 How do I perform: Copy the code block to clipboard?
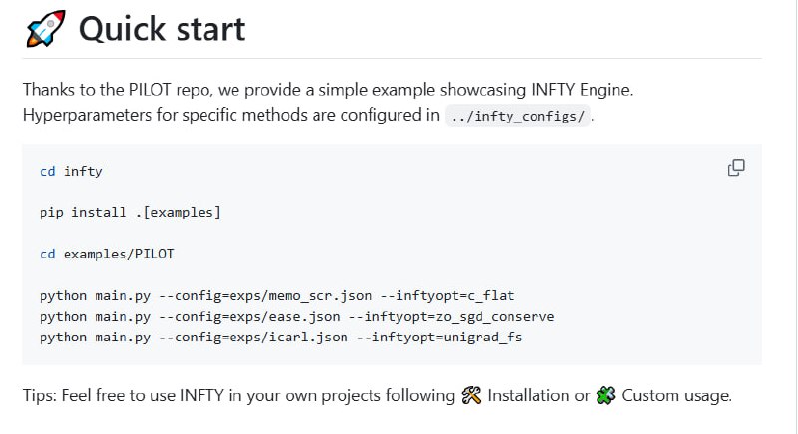point(736,168)
